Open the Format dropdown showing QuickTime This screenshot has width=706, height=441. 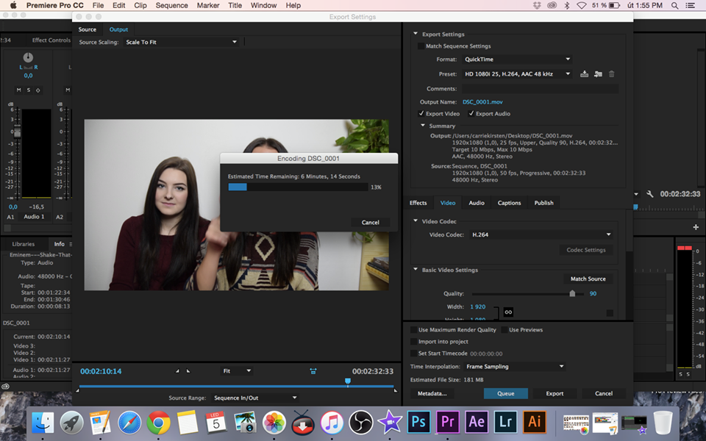coord(516,60)
